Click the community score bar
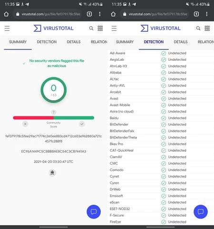Image resolution: width=214 pixels, height=229 pixels. [54, 118]
